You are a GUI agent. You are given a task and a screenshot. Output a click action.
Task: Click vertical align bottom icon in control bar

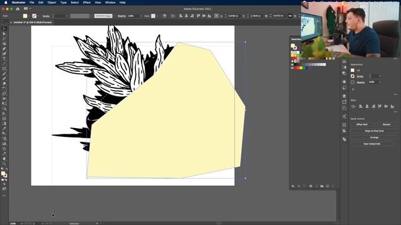[x=209, y=16]
